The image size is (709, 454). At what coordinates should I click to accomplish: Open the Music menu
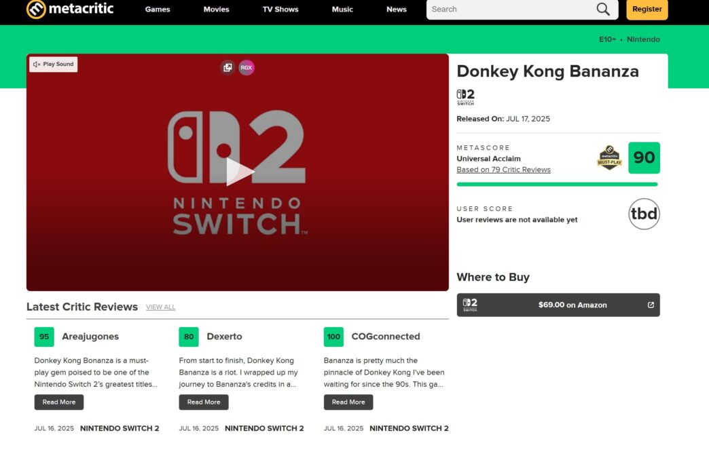[x=342, y=10]
